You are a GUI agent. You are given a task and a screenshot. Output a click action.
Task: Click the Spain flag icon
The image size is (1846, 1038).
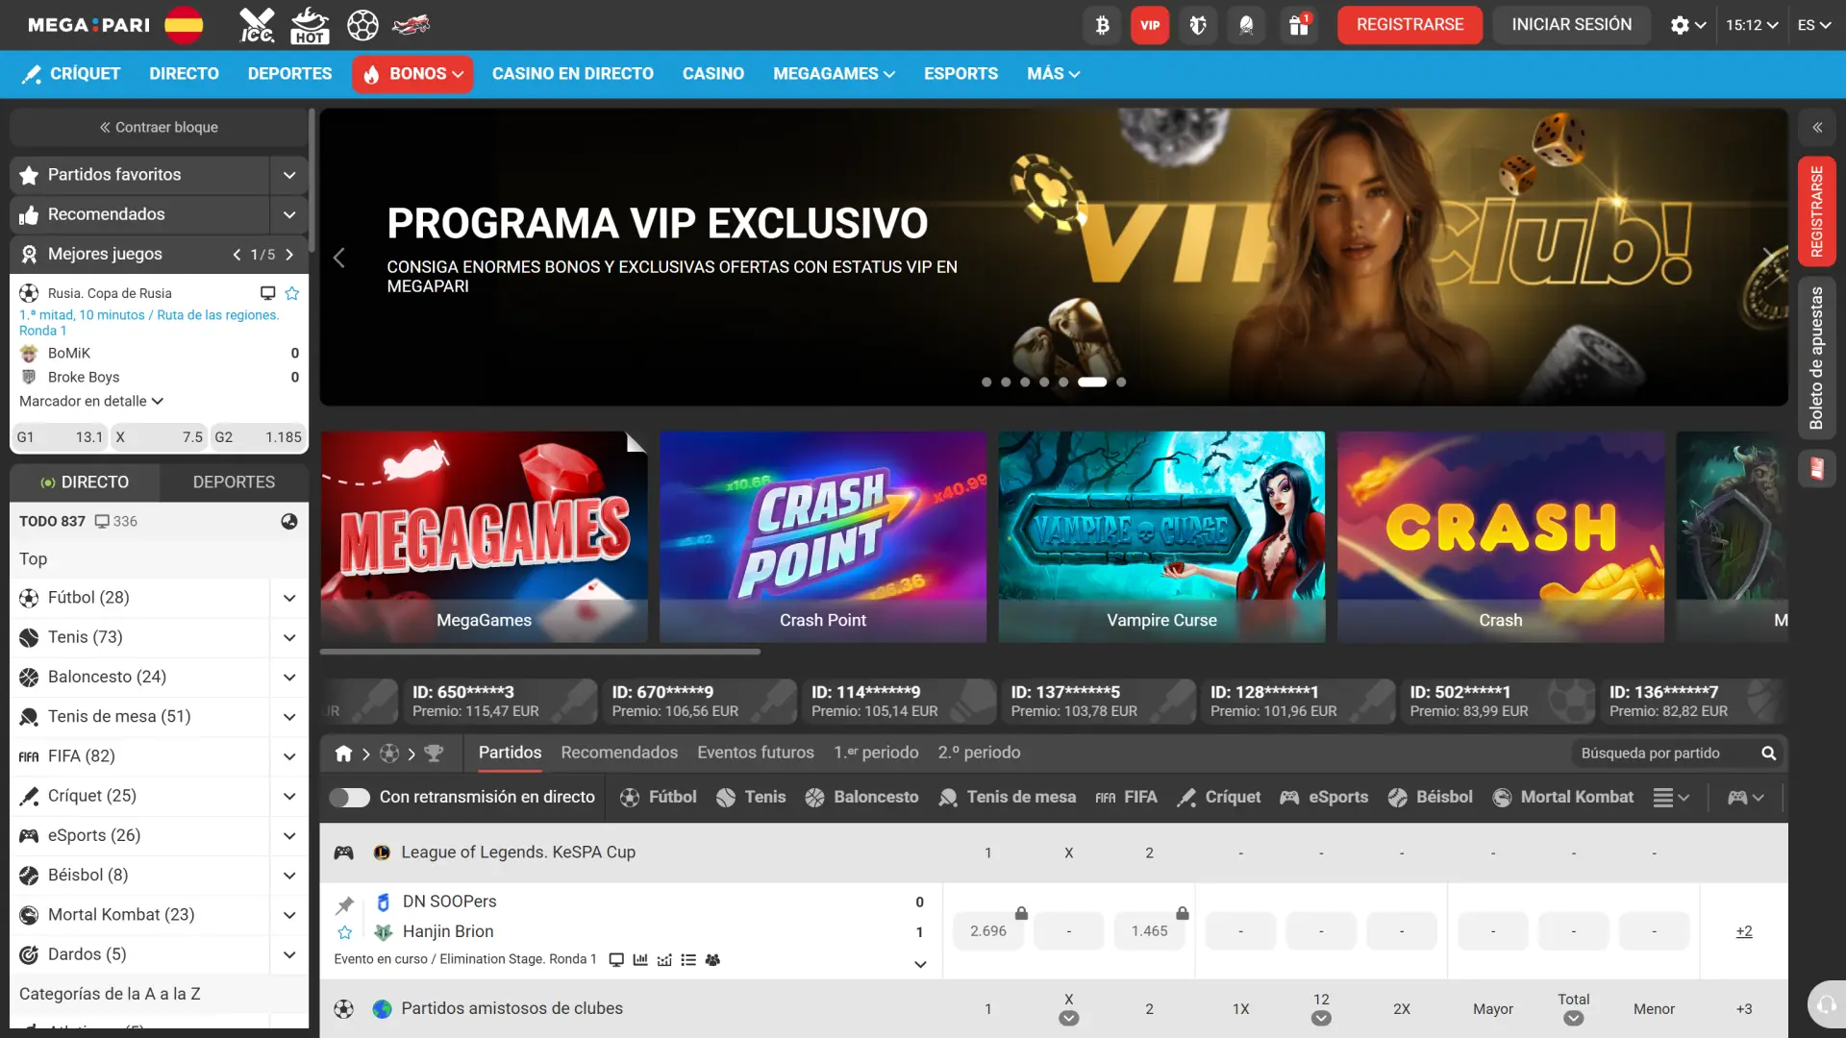(x=184, y=25)
